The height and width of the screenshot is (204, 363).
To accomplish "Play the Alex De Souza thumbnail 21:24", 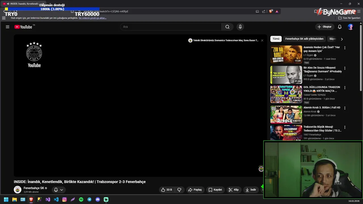I will pyautogui.click(x=286, y=75).
